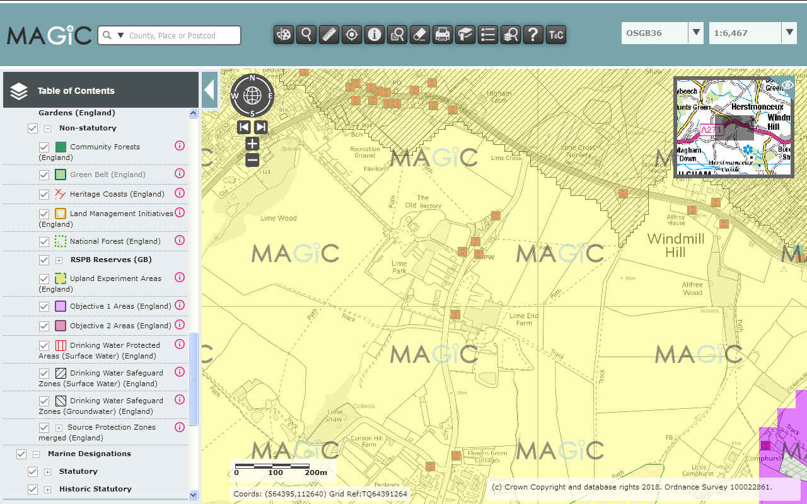Select the ruler measure tool
Image resolution: width=807 pixels, height=504 pixels.
coord(329,35)
